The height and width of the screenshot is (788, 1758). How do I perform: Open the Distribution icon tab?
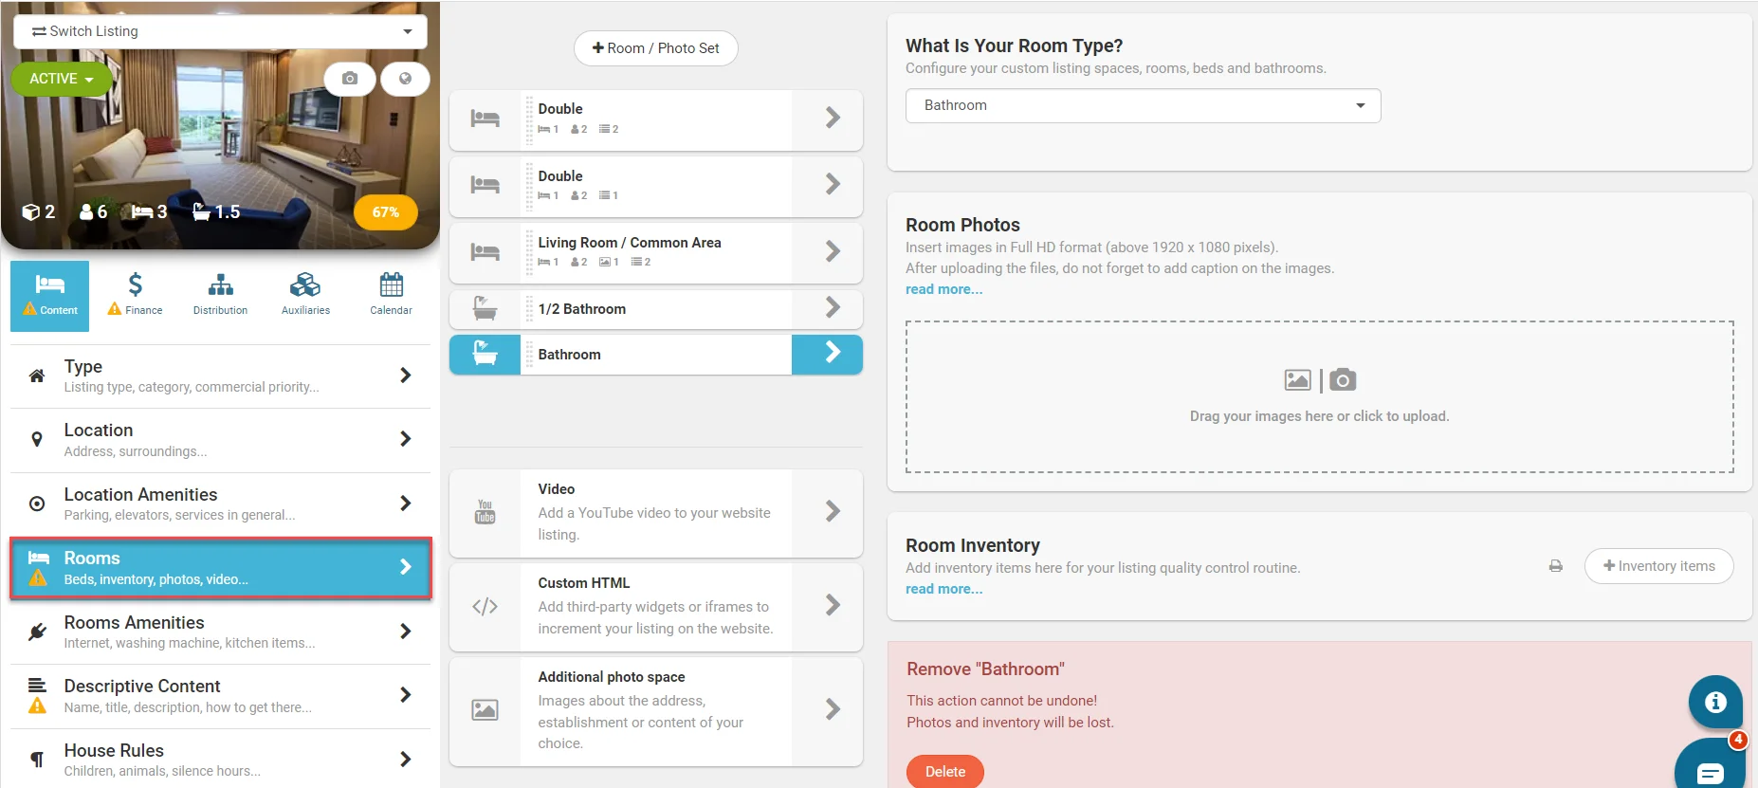220,295
